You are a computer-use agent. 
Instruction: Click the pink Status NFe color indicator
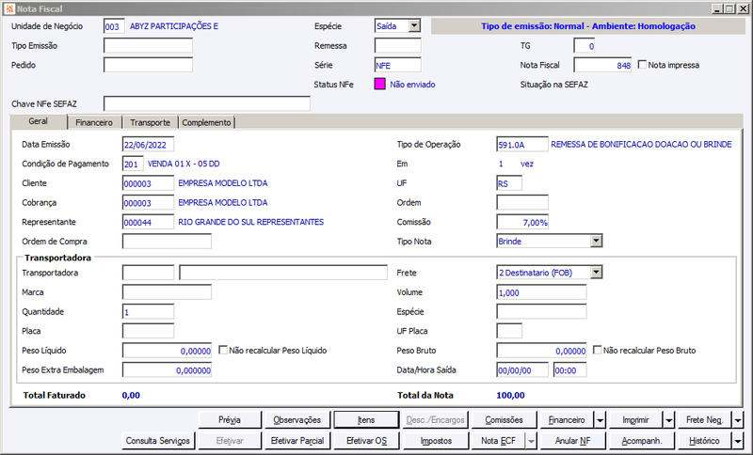coord(379,85)
